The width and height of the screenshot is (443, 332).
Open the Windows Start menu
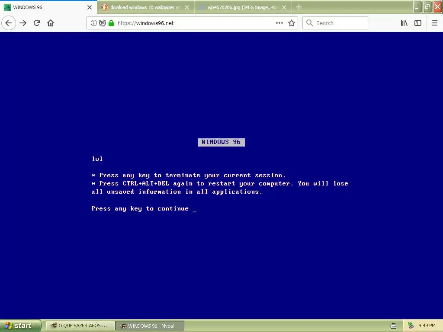(x=21, y=326)
